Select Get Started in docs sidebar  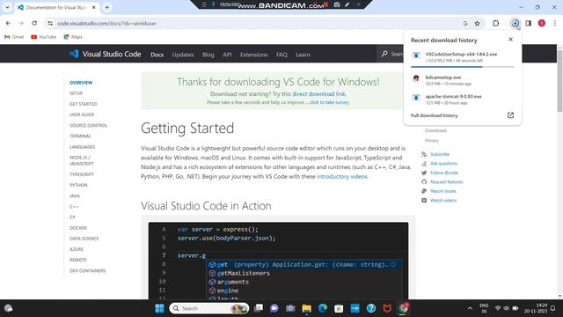point(83,104)
